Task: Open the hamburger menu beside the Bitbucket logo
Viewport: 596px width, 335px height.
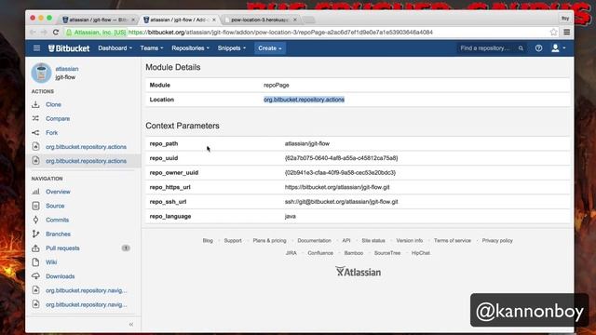Action: pos(36,48)
